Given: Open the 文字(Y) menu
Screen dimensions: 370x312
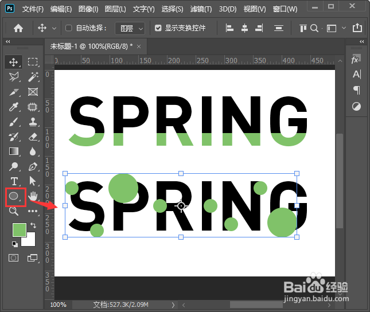Looking at the screenshot, I should coord(144,9).
